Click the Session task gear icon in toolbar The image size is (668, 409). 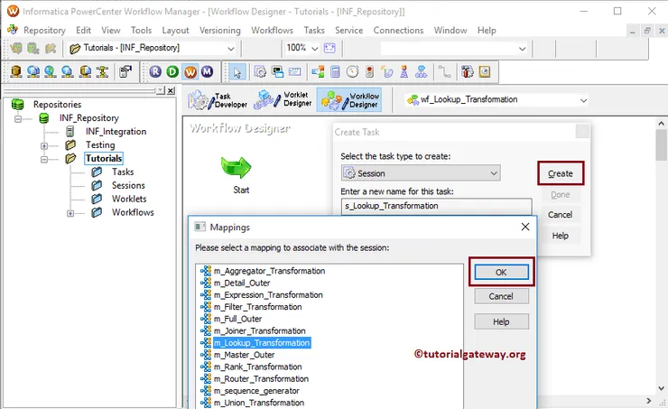[x=260, y=71]
